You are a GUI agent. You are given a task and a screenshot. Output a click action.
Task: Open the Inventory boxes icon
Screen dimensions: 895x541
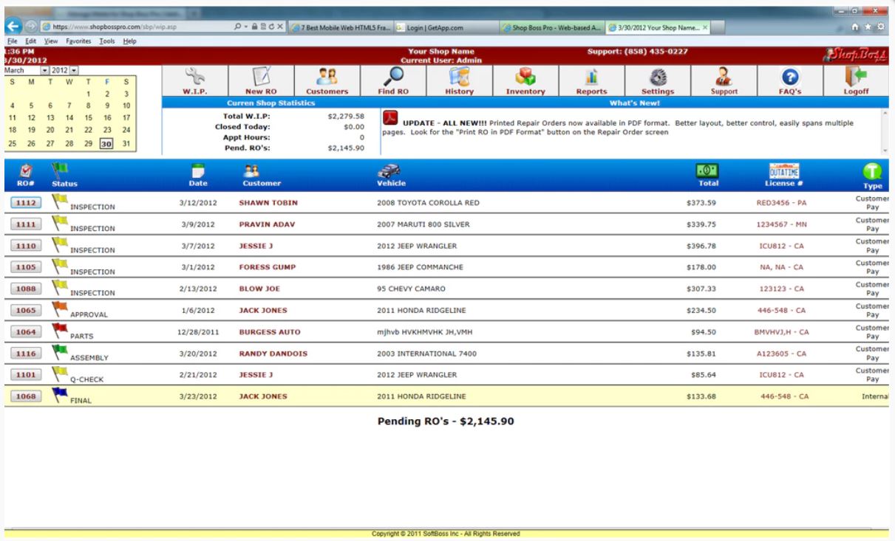[525, 77]
